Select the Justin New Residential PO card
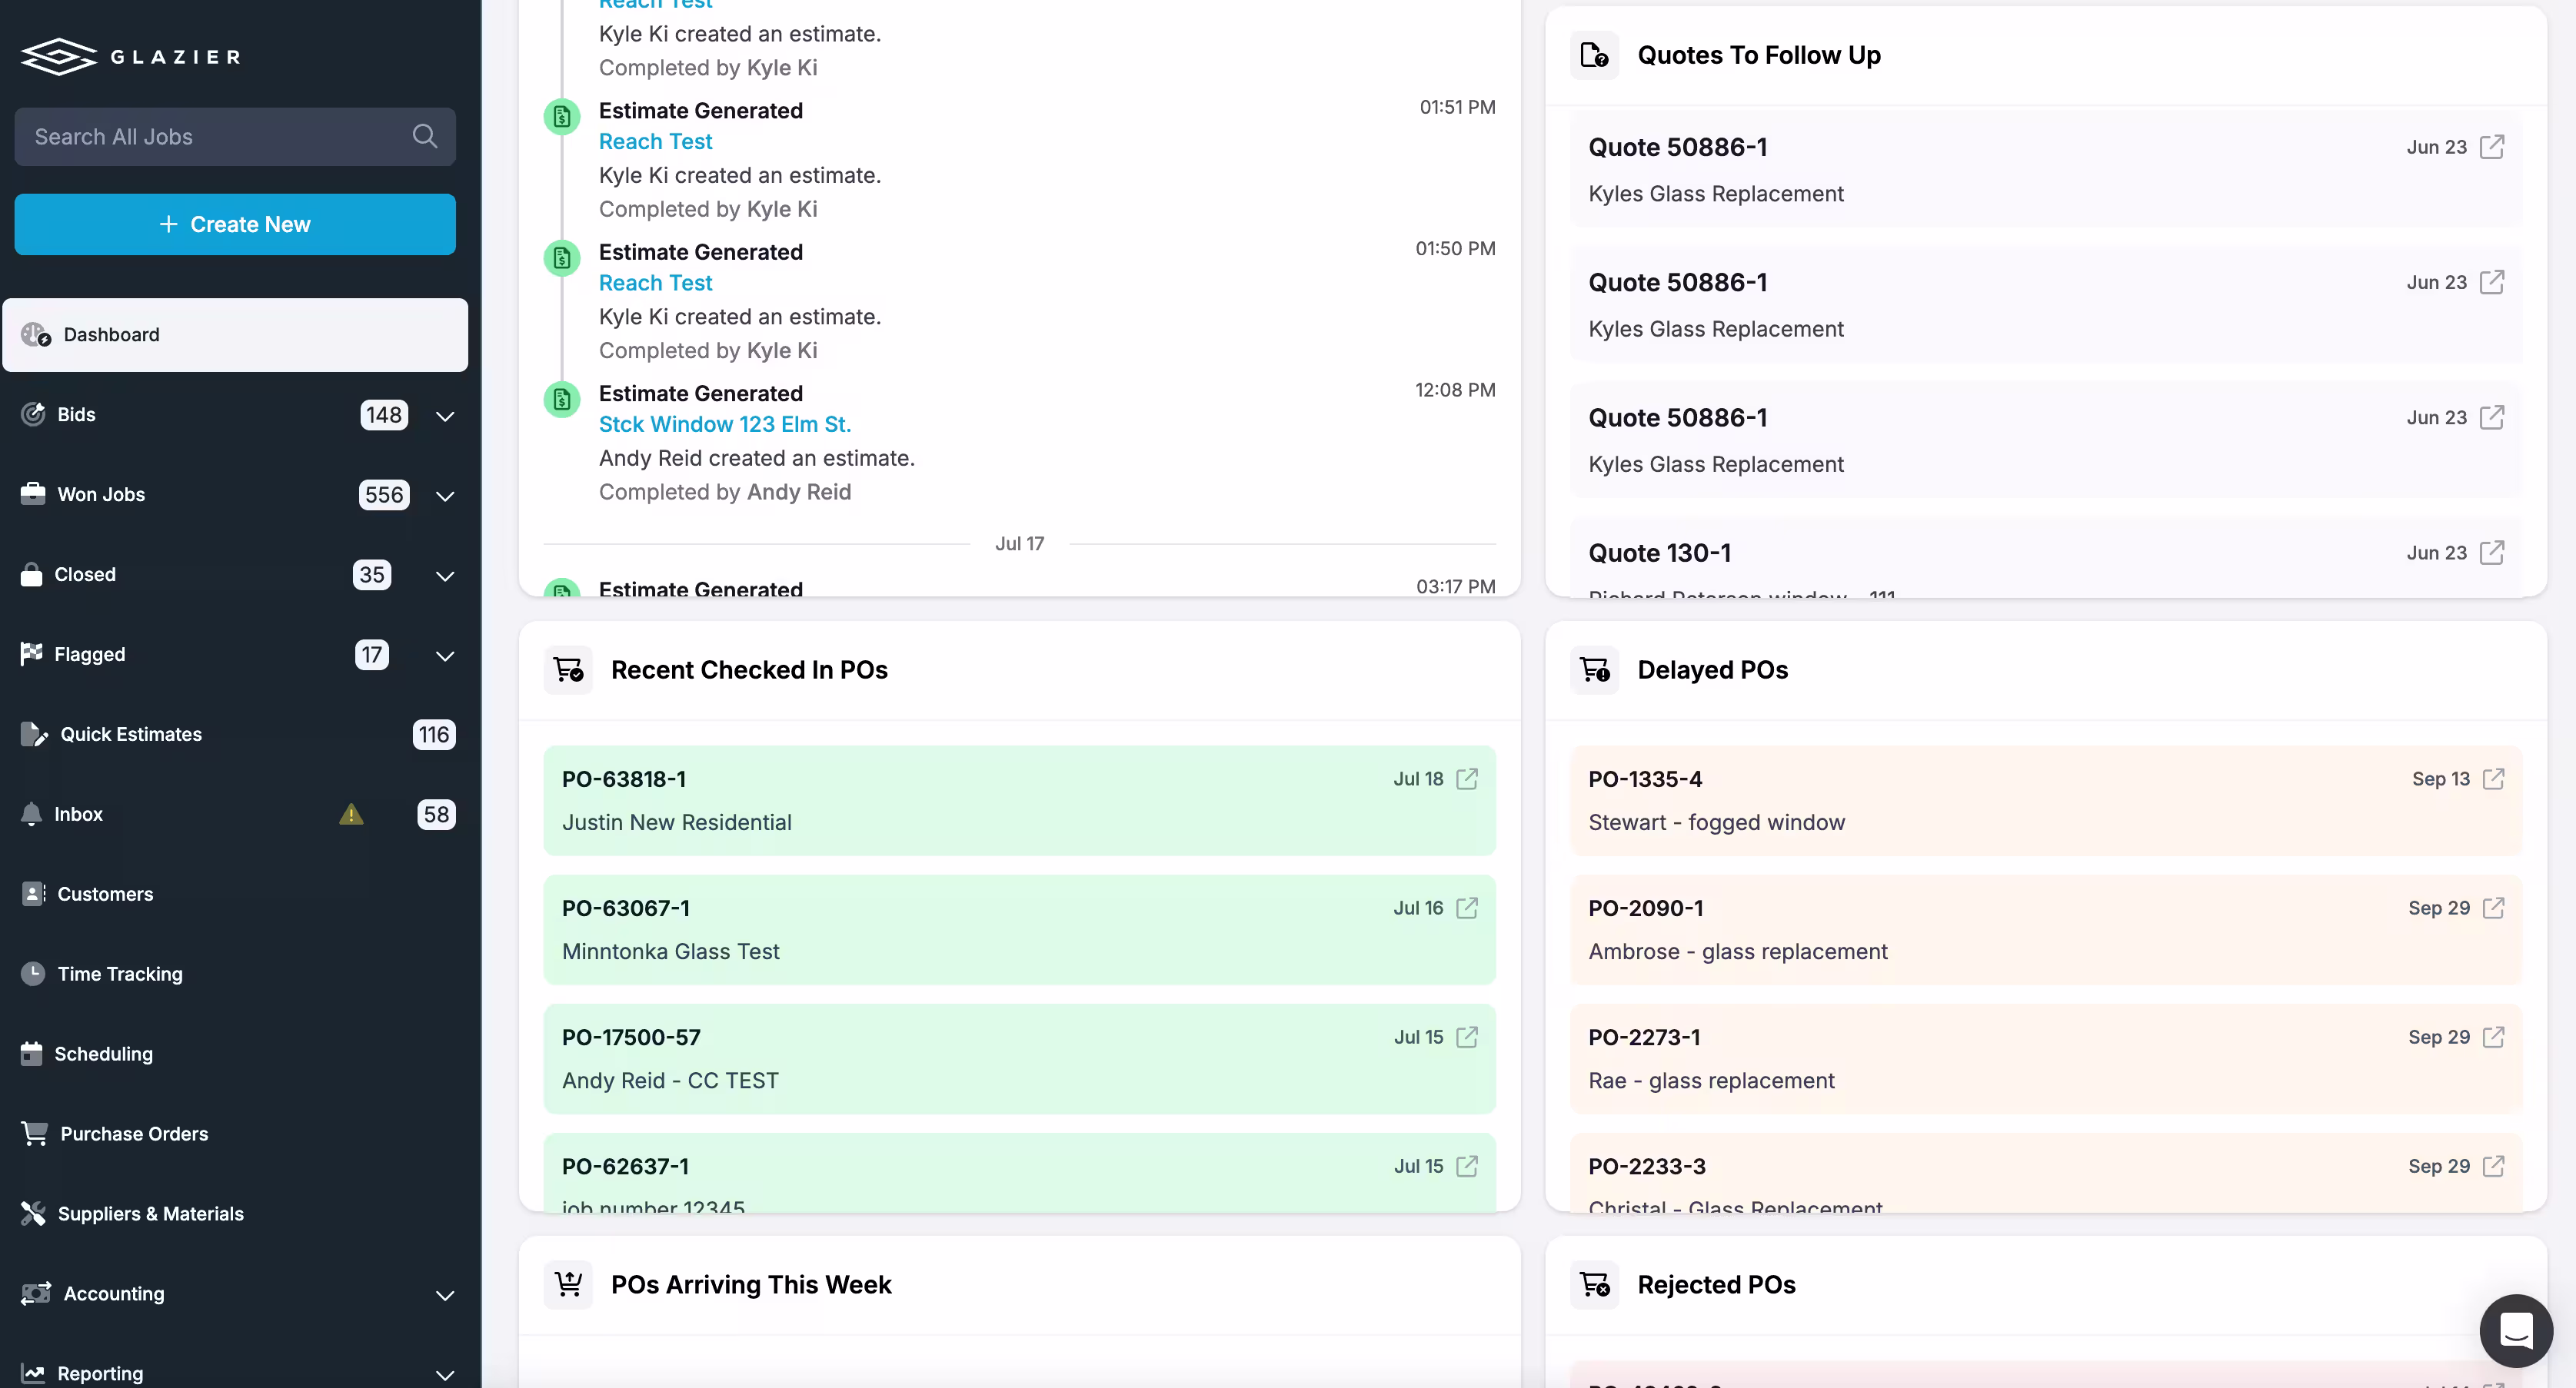Screen dimensions: 2576x1388 pyautogui.click(x=1019, y=800)
